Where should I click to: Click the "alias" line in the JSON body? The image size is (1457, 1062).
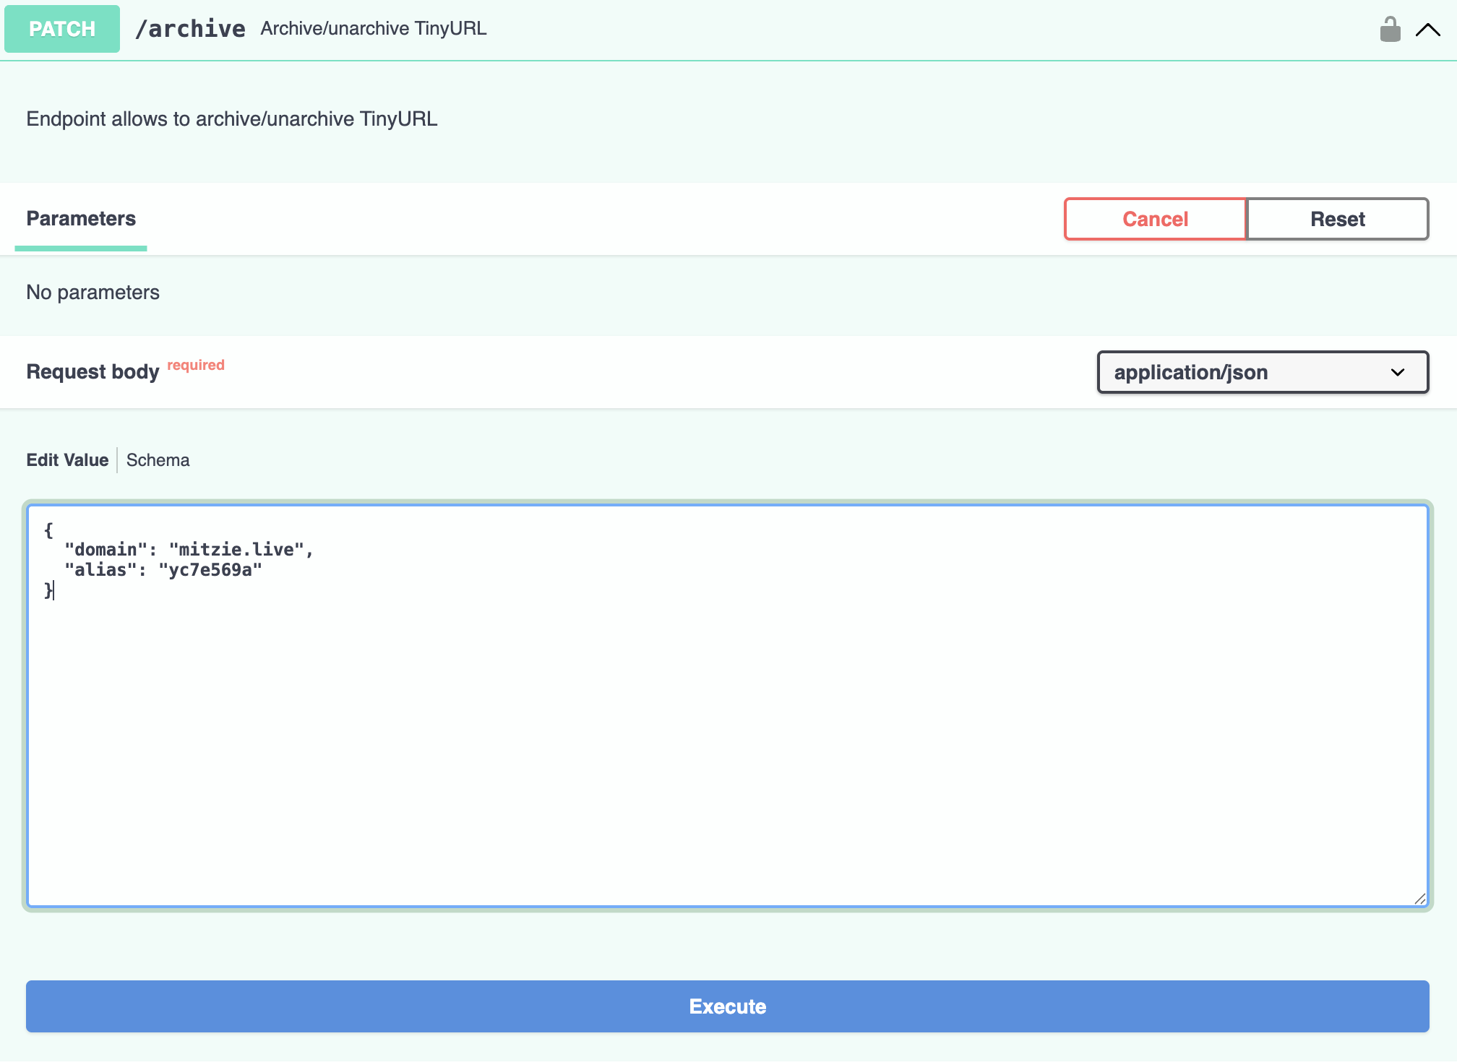point(163,570)
